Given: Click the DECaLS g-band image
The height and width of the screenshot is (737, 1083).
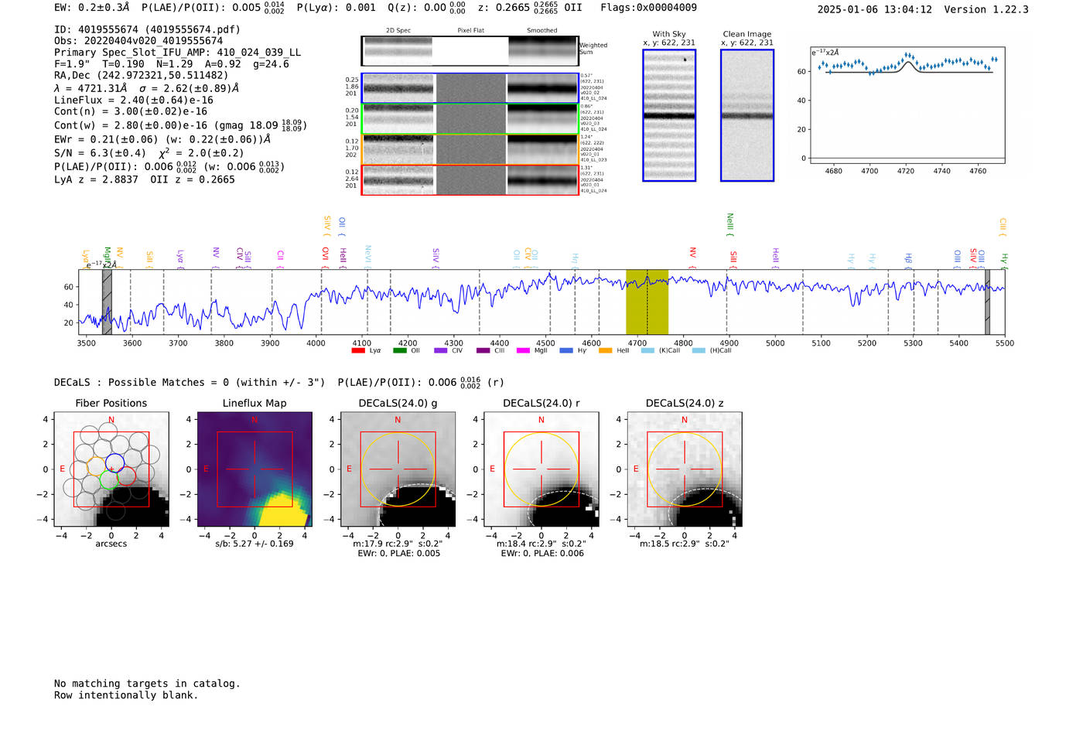Looking at the screenshot, I should click(x=398, y=469).
